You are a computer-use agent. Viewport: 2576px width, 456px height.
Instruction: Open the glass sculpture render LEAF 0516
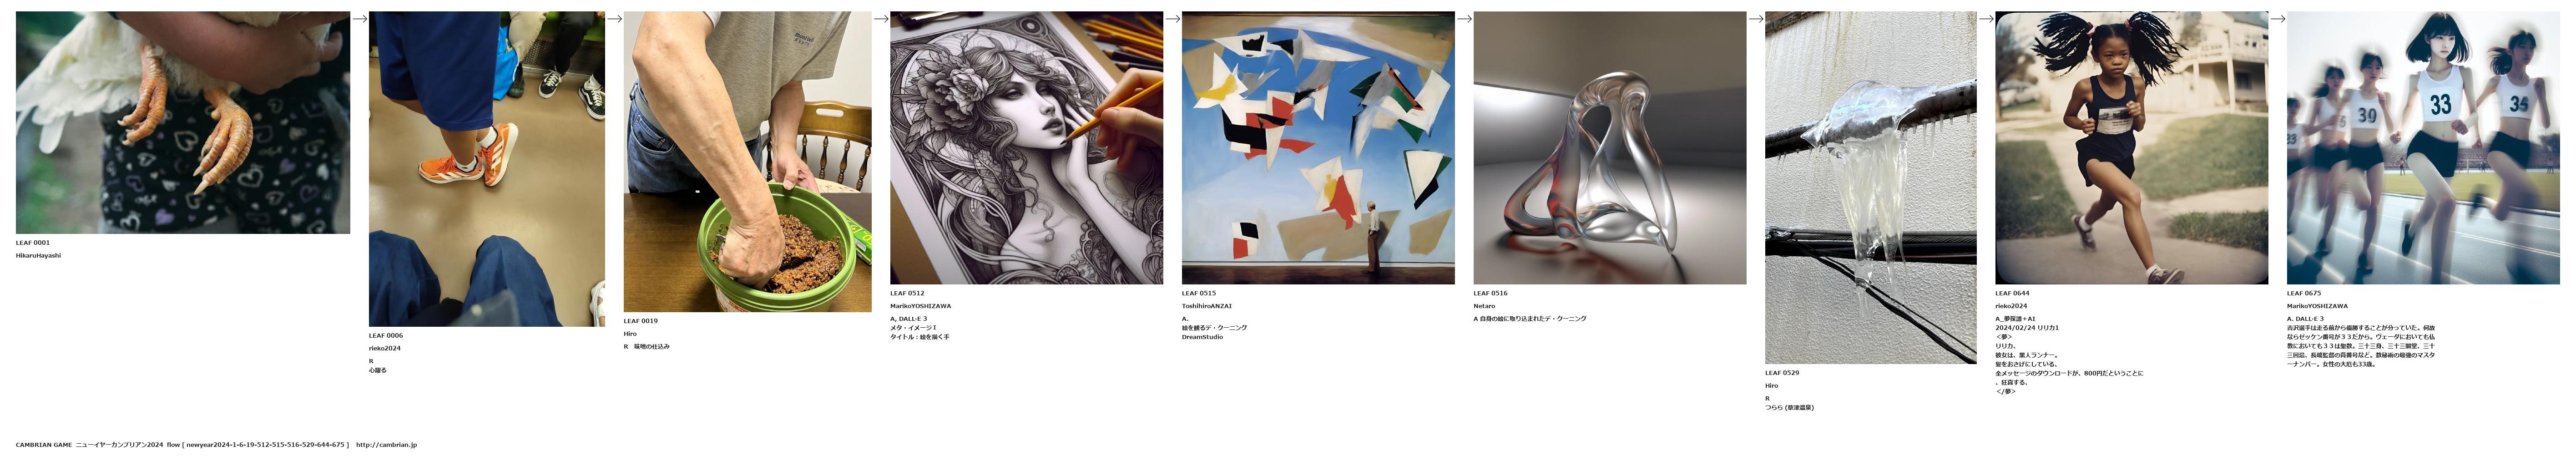click(x=1610, y=148)
